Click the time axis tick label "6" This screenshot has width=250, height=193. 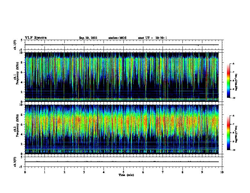point(143,172)
